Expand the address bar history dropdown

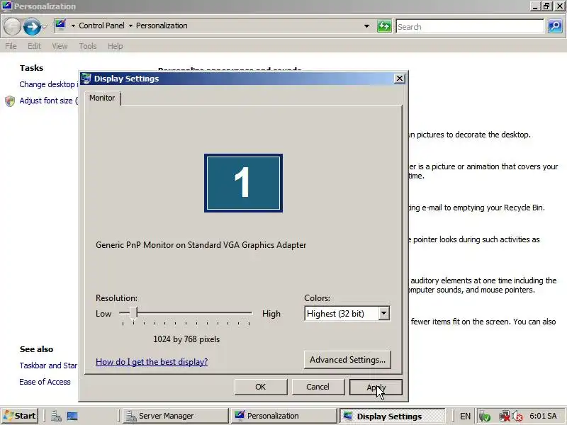pos(366,26)
